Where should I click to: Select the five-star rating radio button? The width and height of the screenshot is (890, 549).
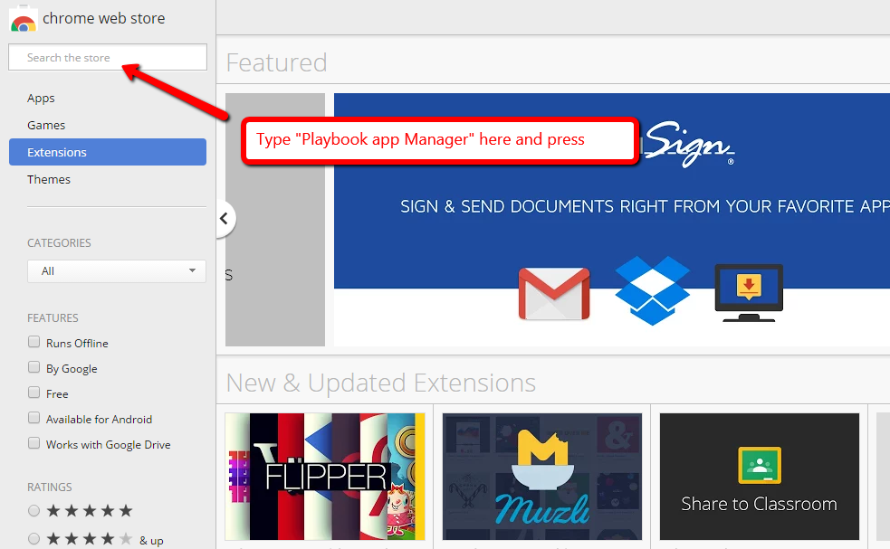coord(34,511)
